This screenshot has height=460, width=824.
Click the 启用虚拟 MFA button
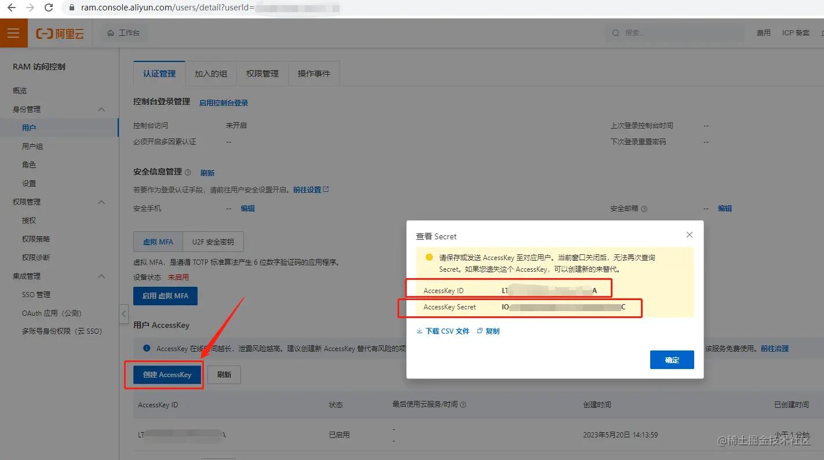[x=165, y=296]
